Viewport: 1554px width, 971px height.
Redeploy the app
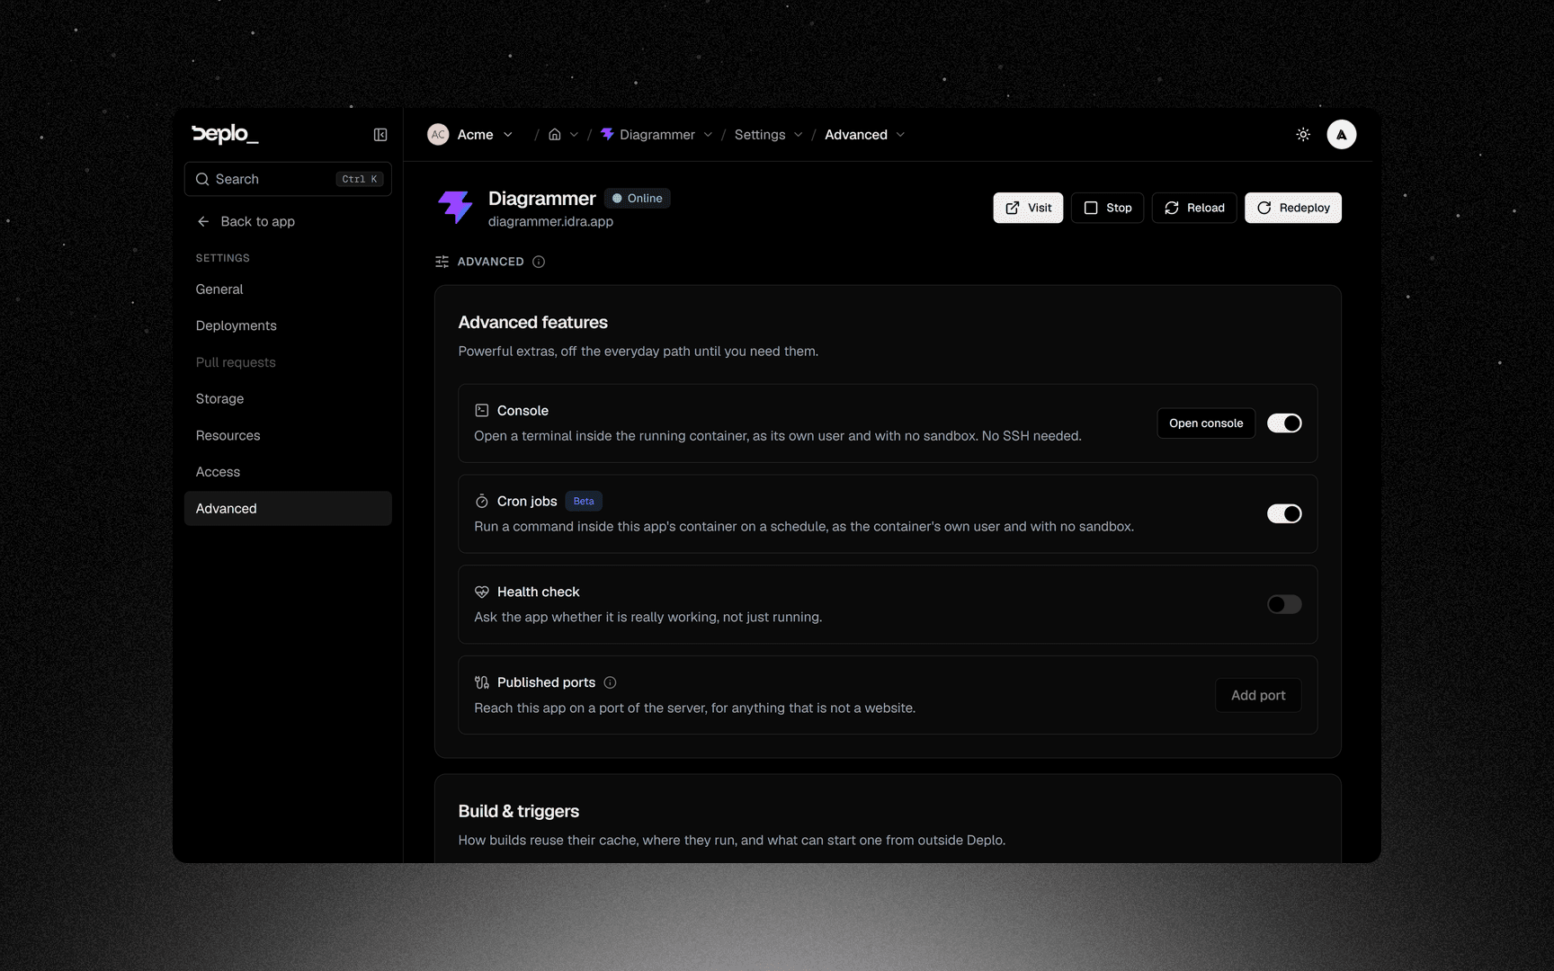(1293, 208)
